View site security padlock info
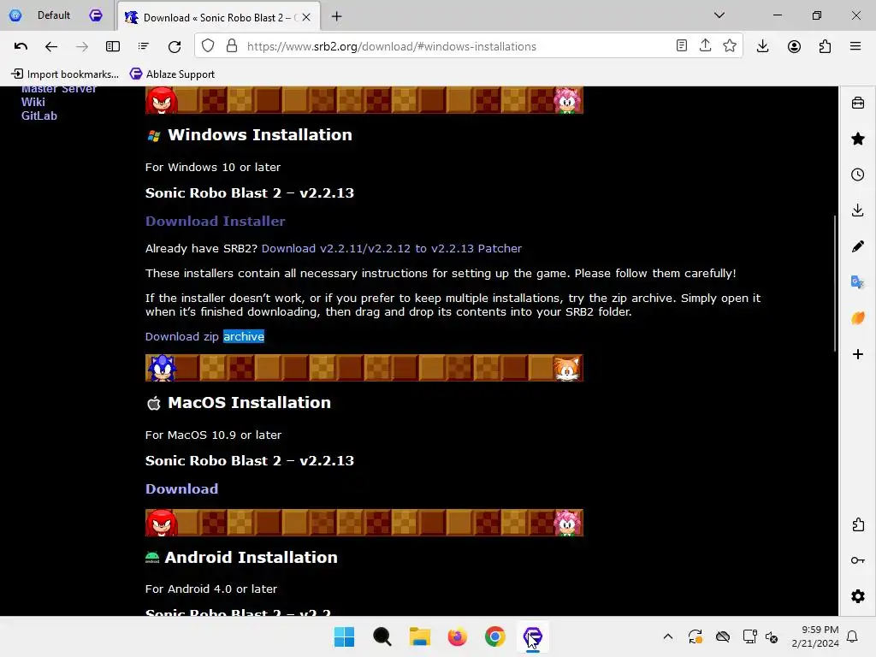Viewport: 876px width, 657px height. pyautogui.click(x=231, y=46)
